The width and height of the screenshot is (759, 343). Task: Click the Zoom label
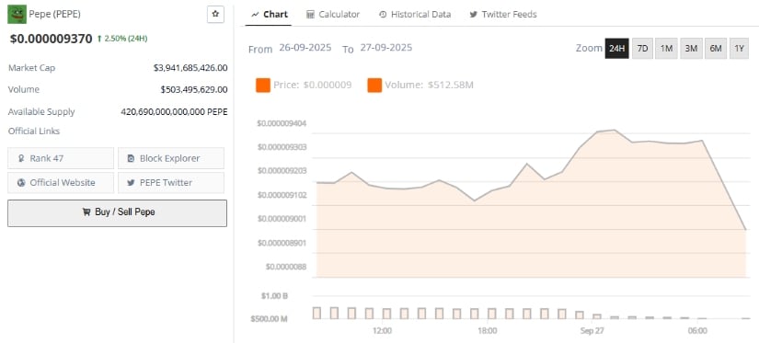(x=589, y=49)
